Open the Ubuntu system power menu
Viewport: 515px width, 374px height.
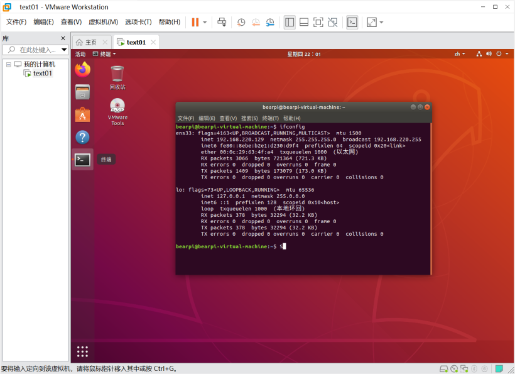tap(500, 54)
